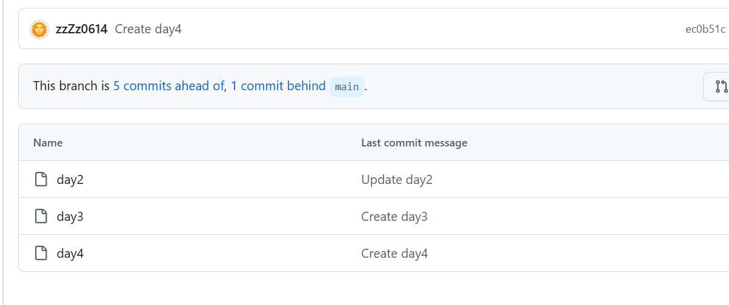Click the file icon beside day4
Image resolution: width=729 pixels, height=305 pixels.
[x=41, y=253]
